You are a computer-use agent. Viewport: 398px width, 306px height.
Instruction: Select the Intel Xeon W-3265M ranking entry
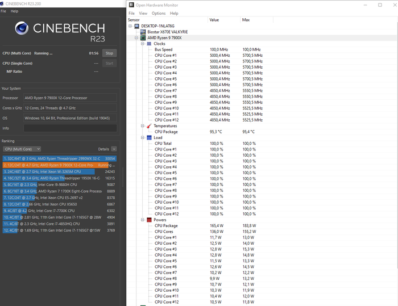(x=59, y=171)
